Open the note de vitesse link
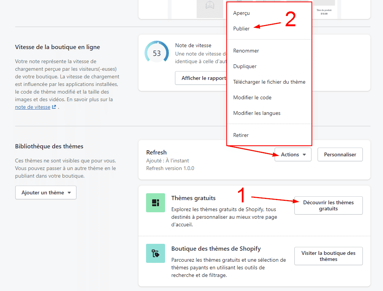The image size is (383, 291). (33, 107)
